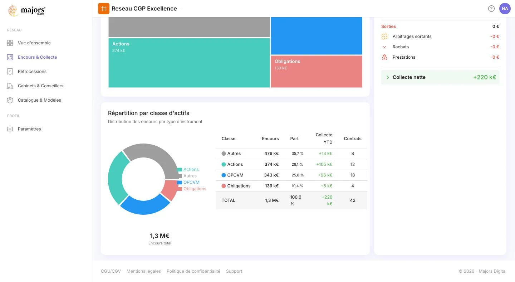
Task: Click the Paramètres gear icon
Action: pyautogui.click(x=10, y=129)
